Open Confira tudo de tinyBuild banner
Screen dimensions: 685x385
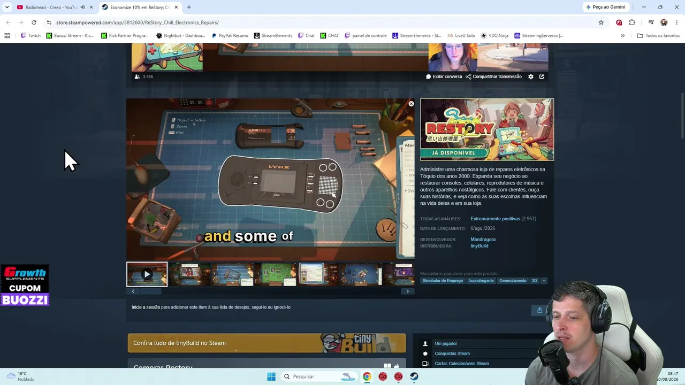pyautogui.click(x=267, y=343)
